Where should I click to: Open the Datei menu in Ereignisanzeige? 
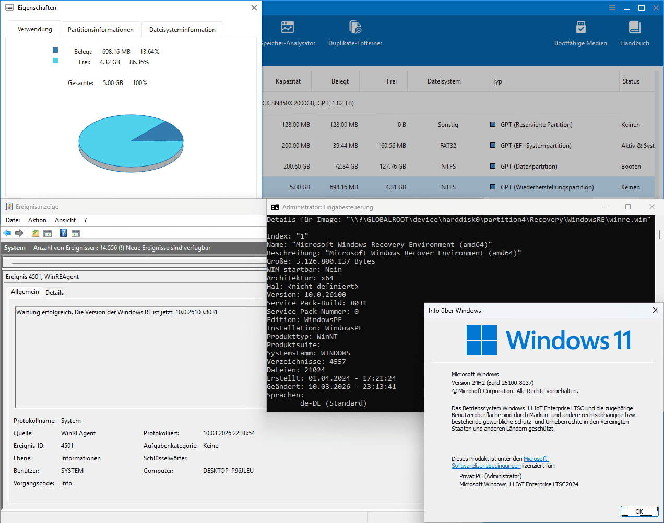click(13, 220)
